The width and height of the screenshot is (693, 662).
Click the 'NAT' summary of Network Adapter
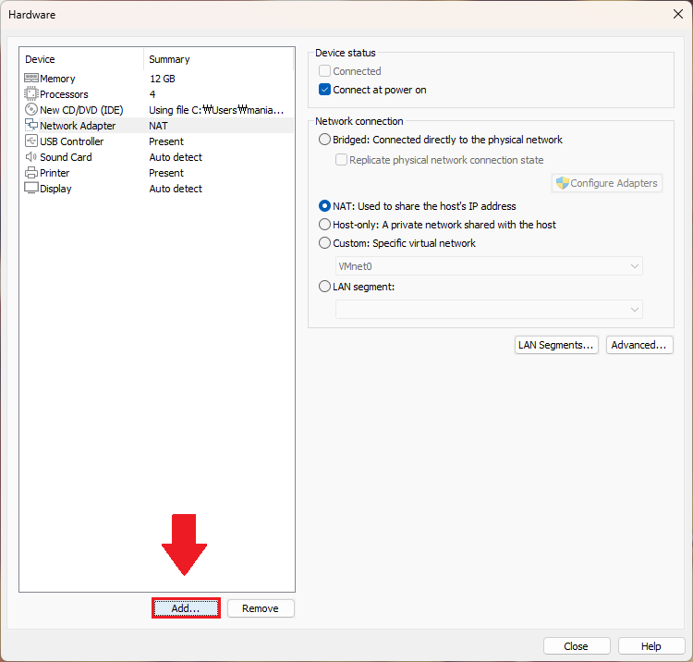pyautogui.click(x=158, y=126)
